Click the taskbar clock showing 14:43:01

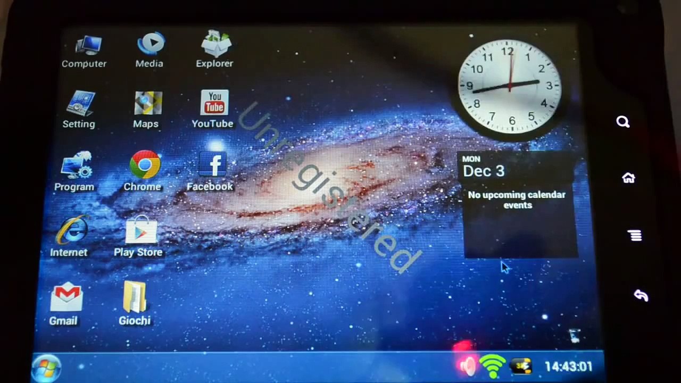(x=568, y=367)
